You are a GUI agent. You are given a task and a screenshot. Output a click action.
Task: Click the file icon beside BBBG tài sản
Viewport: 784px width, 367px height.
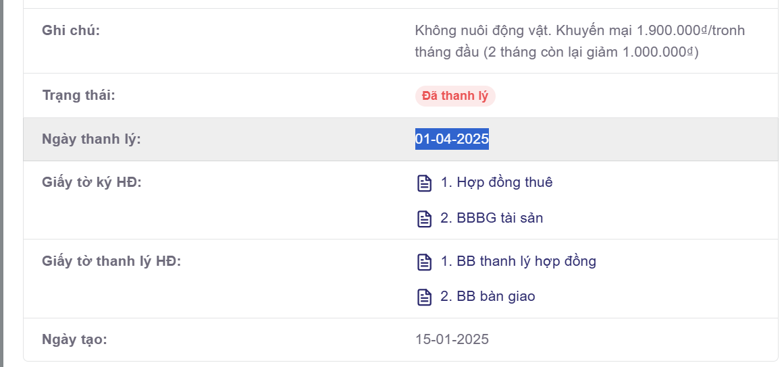[424, 219]
